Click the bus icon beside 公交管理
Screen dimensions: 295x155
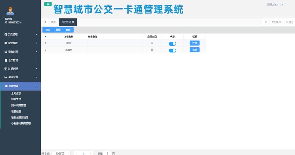coord(6,35)
